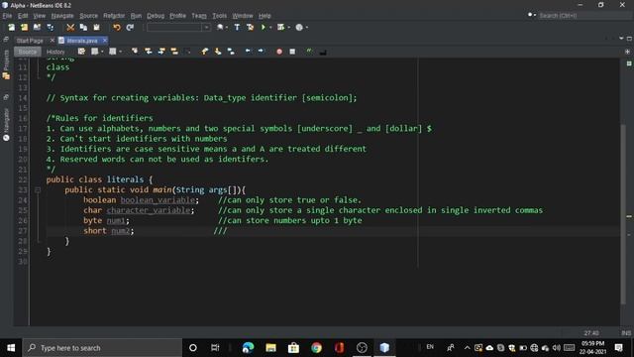Screen dimensions: 634x357
Task: Click the boolean_variable identifier in code
Action: click(158, 200)
